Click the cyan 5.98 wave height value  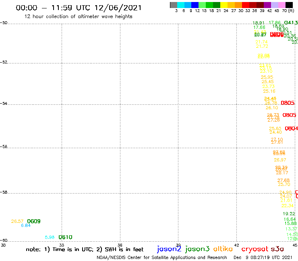click(x=50, y=237)
